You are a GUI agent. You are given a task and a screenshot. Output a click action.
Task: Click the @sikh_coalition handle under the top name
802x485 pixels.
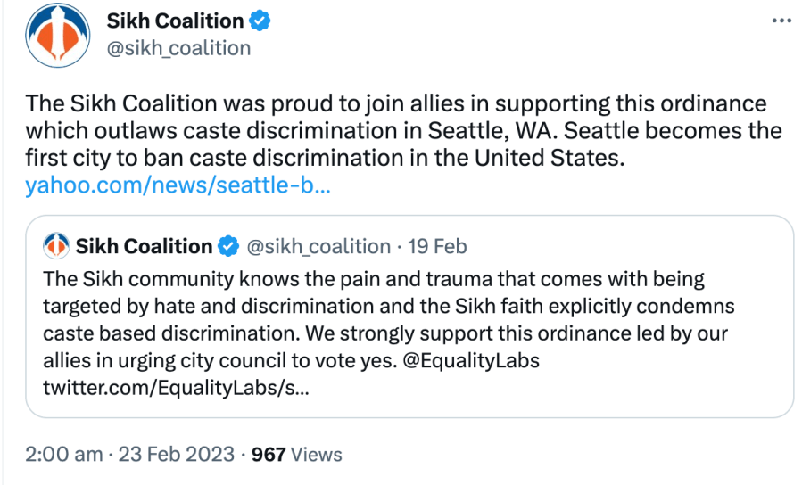(178, 48)
